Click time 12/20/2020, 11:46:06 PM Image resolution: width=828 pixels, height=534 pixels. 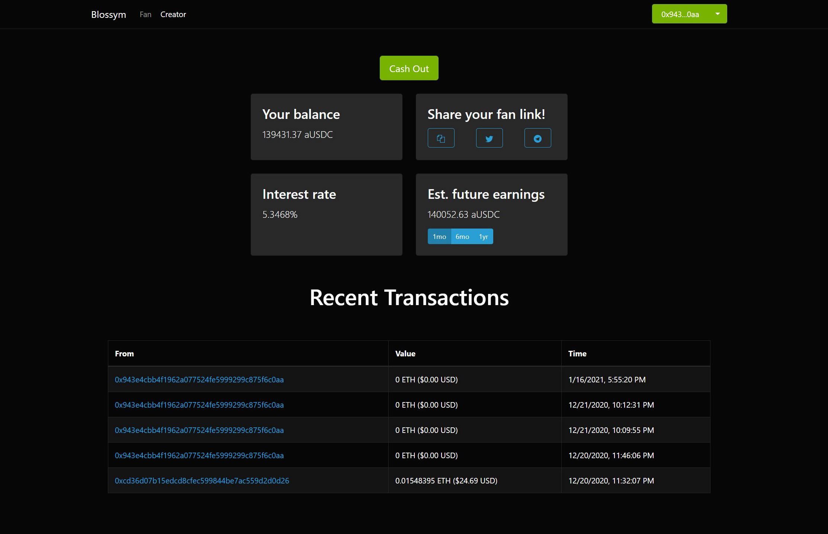tap(611, 455)
